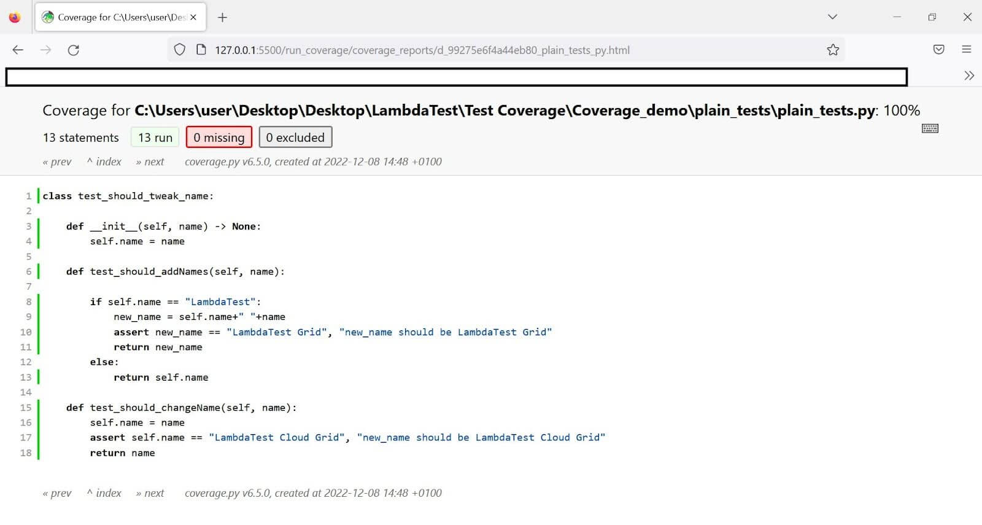Open a new browser tab
The image size is (982, 525).
222,17
